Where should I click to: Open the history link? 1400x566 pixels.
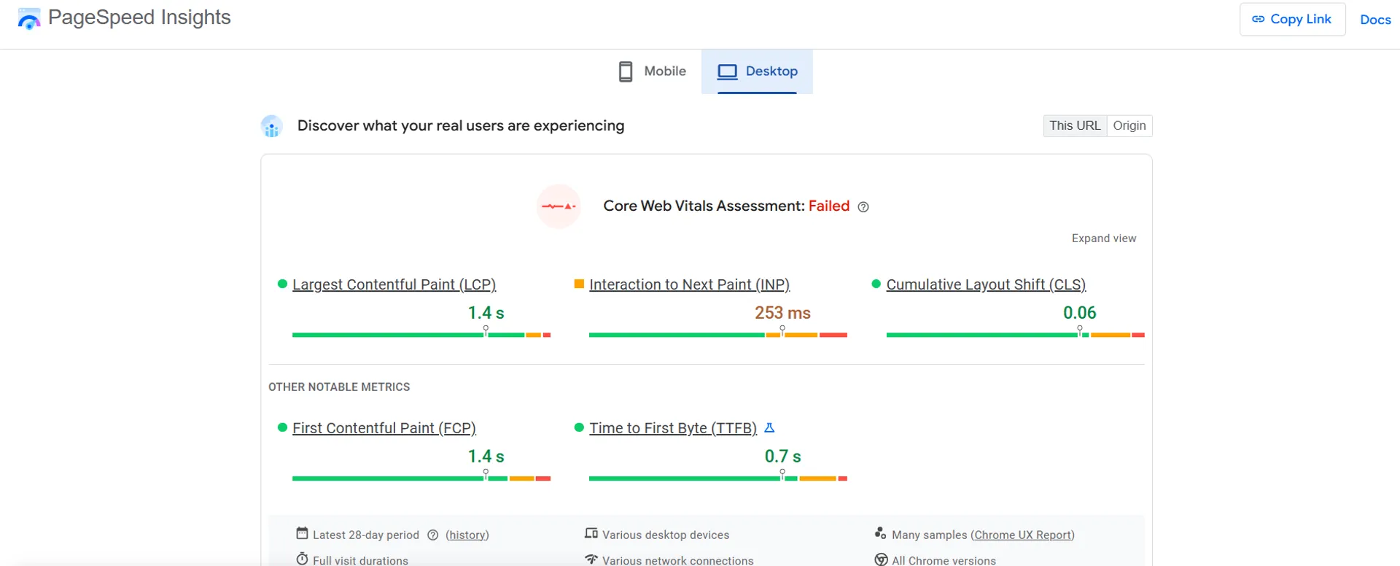point(467,535)
